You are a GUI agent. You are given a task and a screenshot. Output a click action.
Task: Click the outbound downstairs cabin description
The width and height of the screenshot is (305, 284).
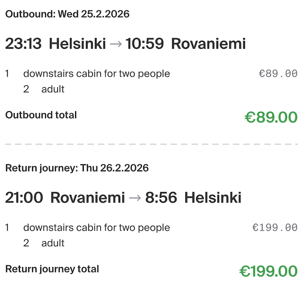click(96, 74)
